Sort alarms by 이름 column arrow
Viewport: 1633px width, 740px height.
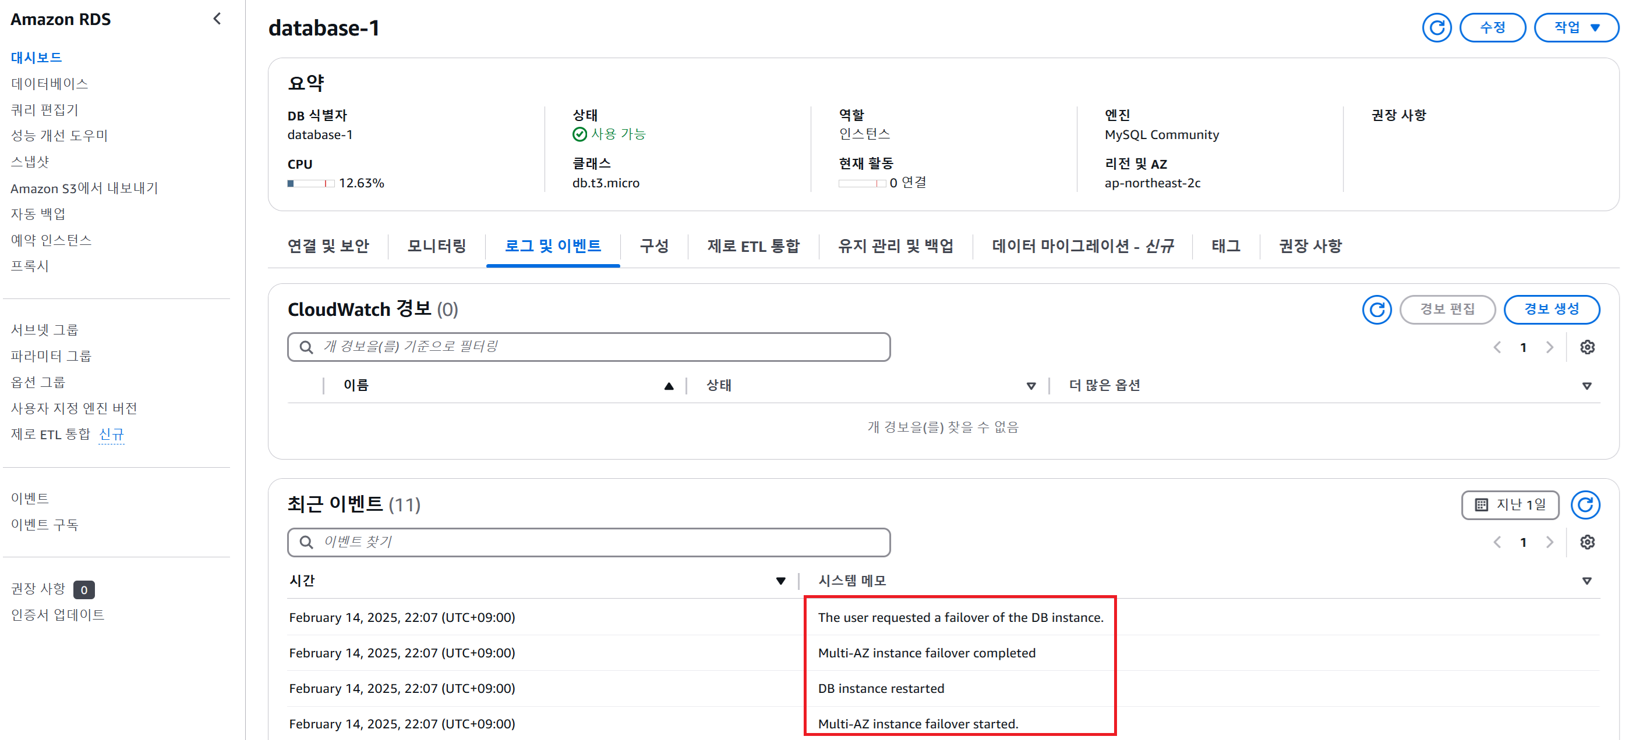668,386
